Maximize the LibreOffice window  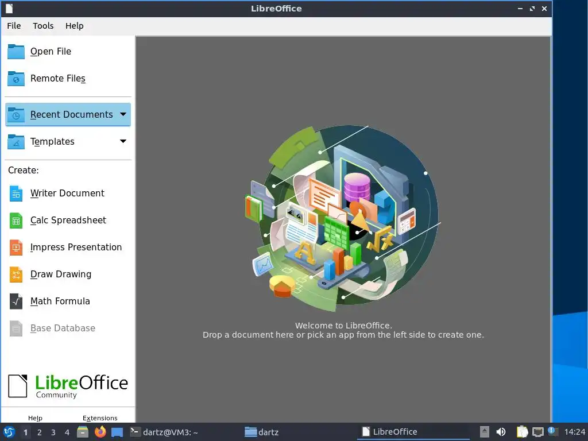(532, 8)
